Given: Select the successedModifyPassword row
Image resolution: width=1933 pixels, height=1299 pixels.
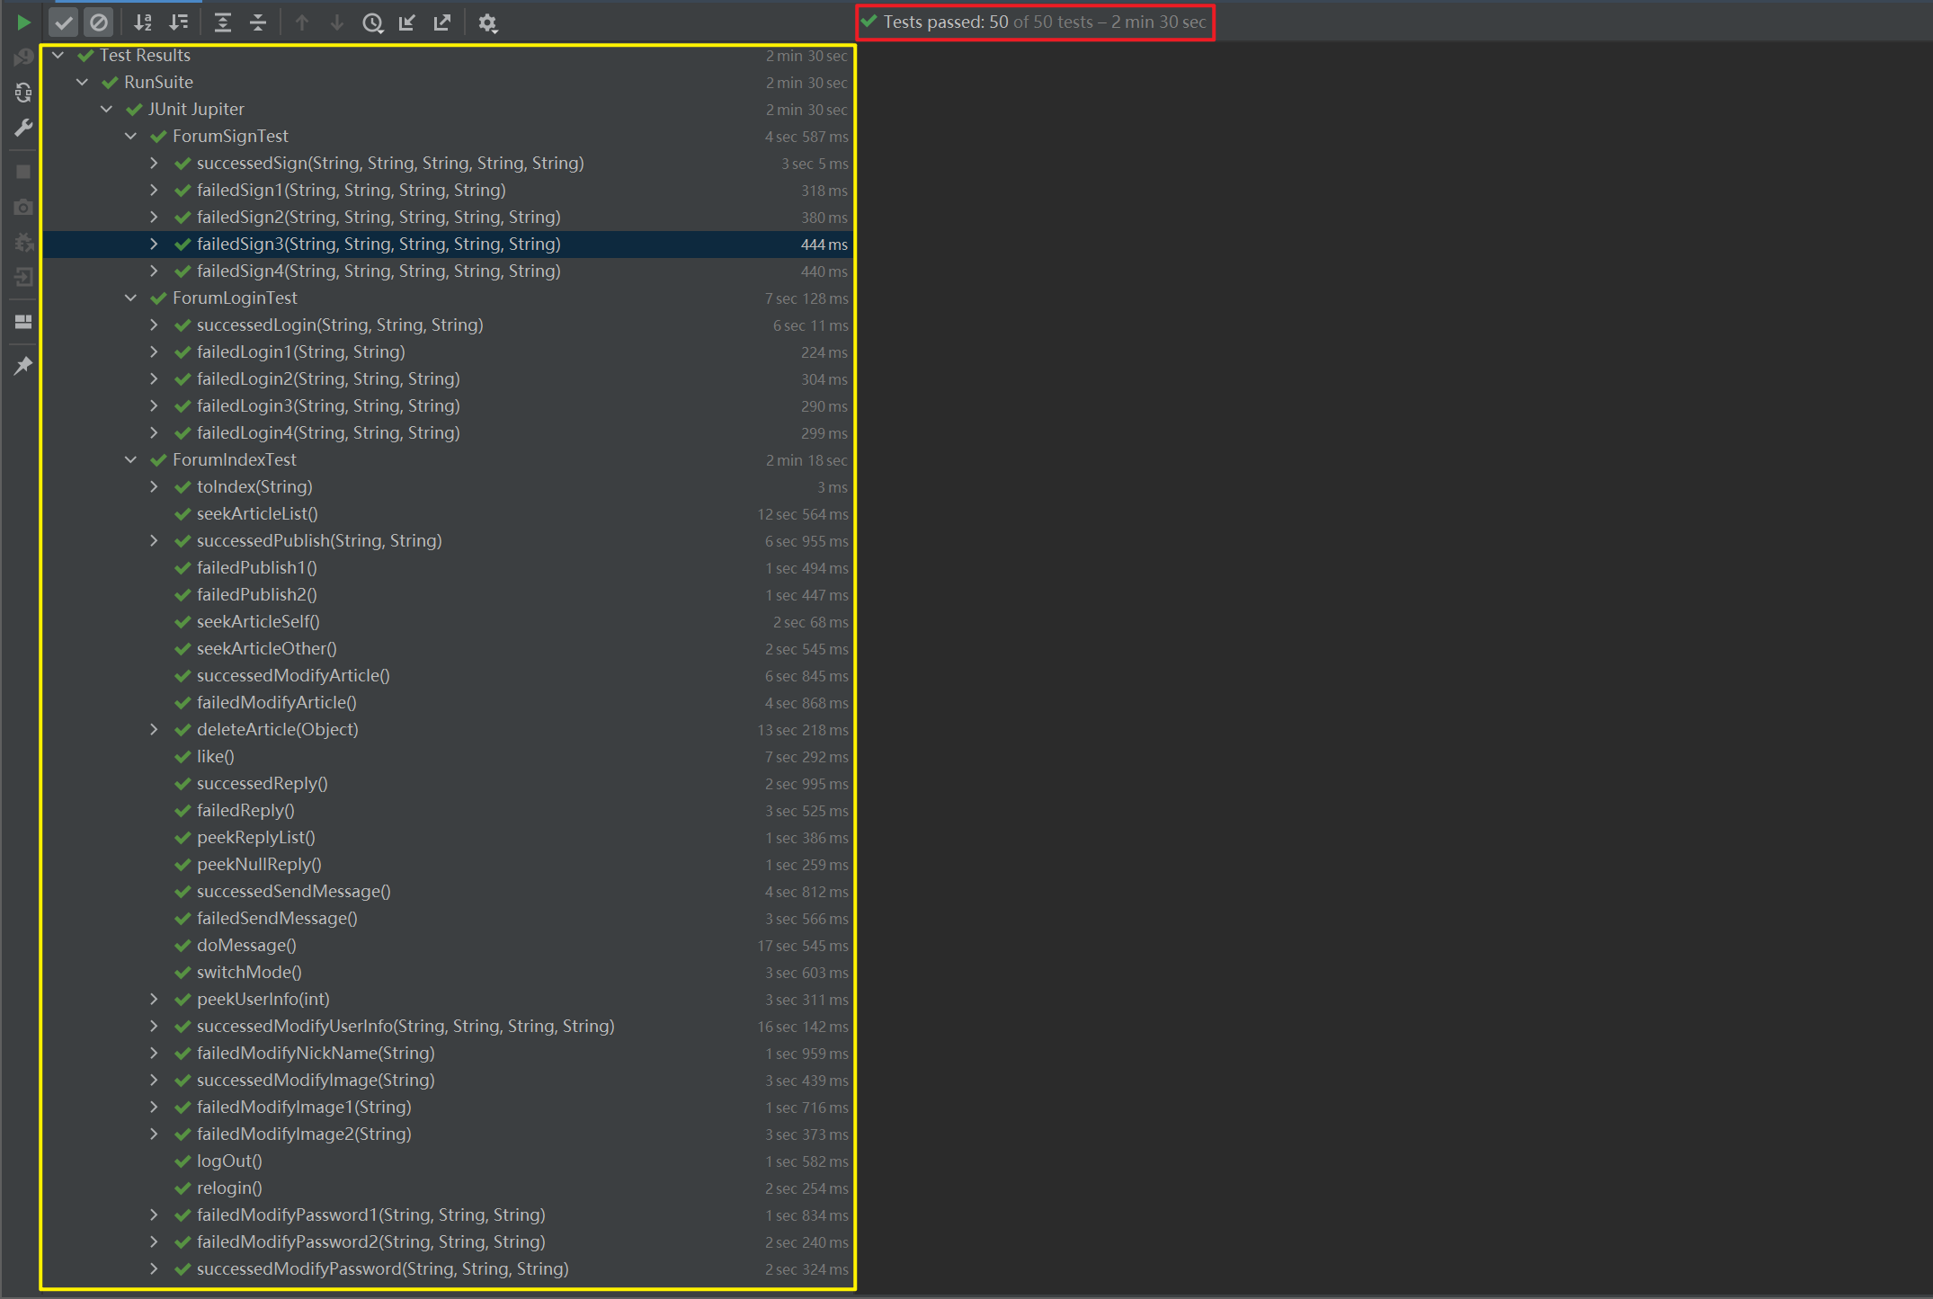Looking at the screenshot, I should point(448,1269).
